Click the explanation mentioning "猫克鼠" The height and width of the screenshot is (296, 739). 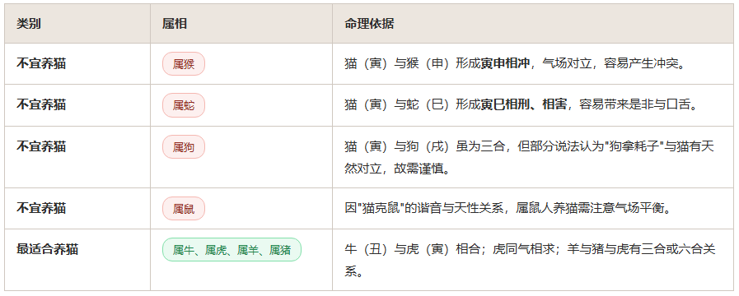point(507,209)
